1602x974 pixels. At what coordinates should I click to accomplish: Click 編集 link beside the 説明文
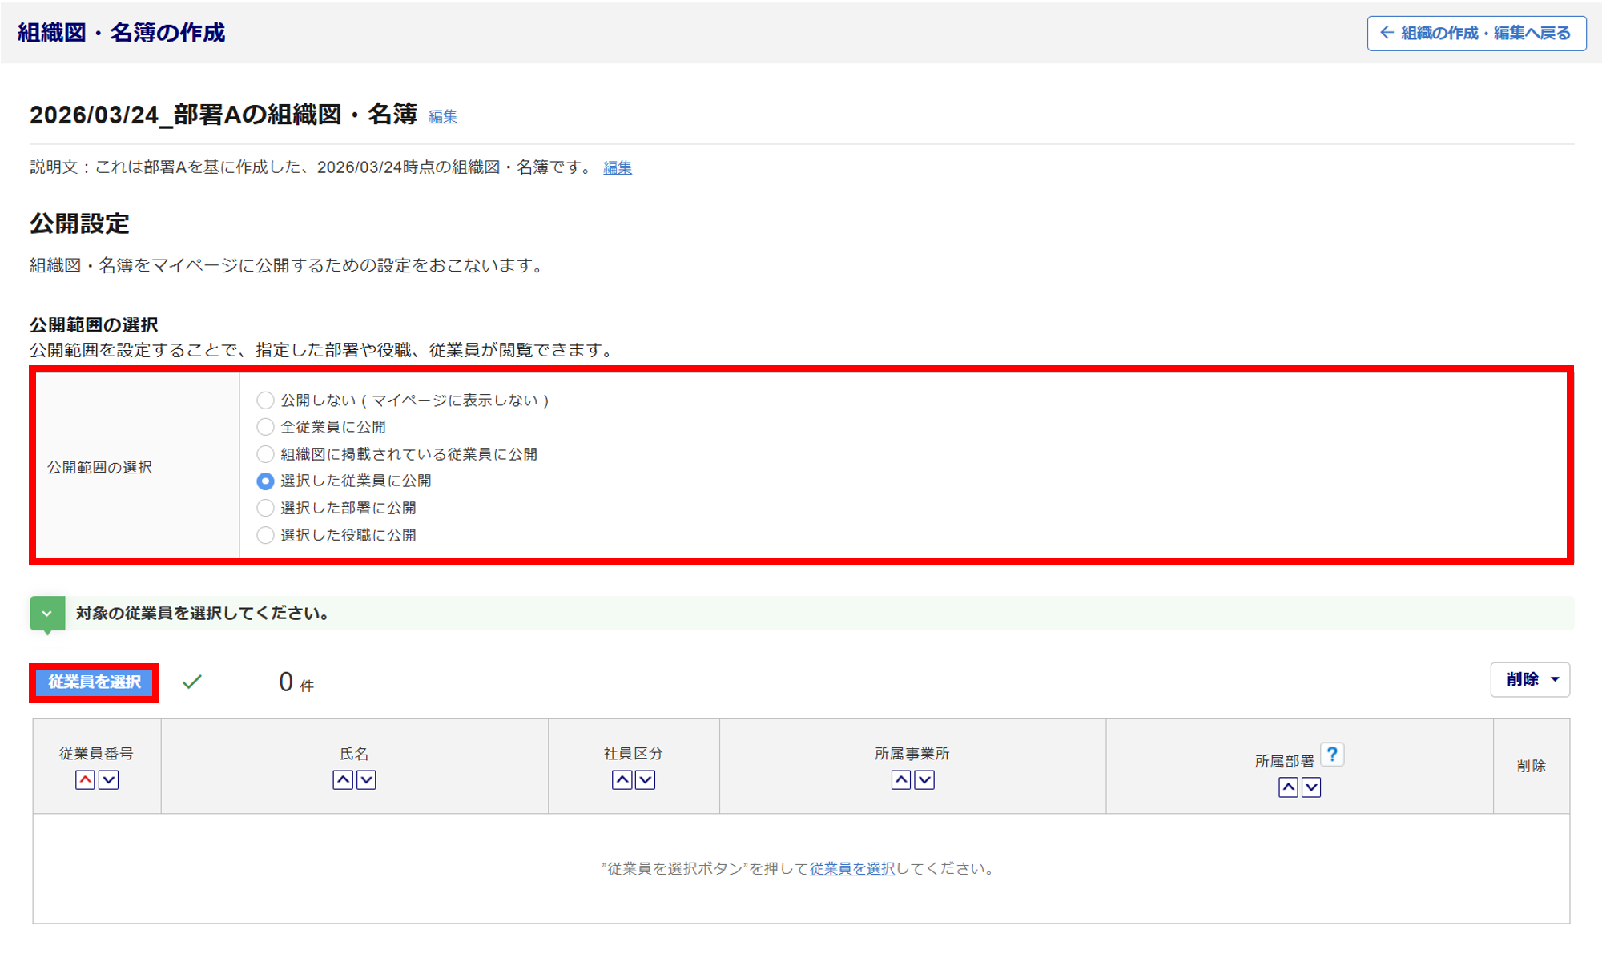pyautogui.click(x=617, y=167)
